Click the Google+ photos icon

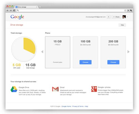pyautogui.click(x=94, y=89)
